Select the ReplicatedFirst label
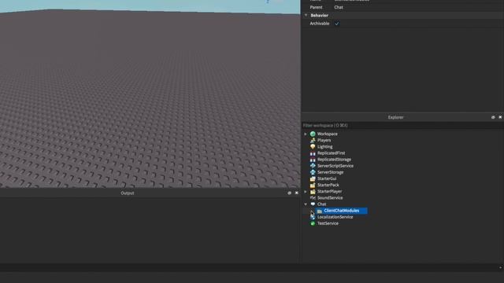Viewport: 504px width, 283px height. [x=331, y=153]
